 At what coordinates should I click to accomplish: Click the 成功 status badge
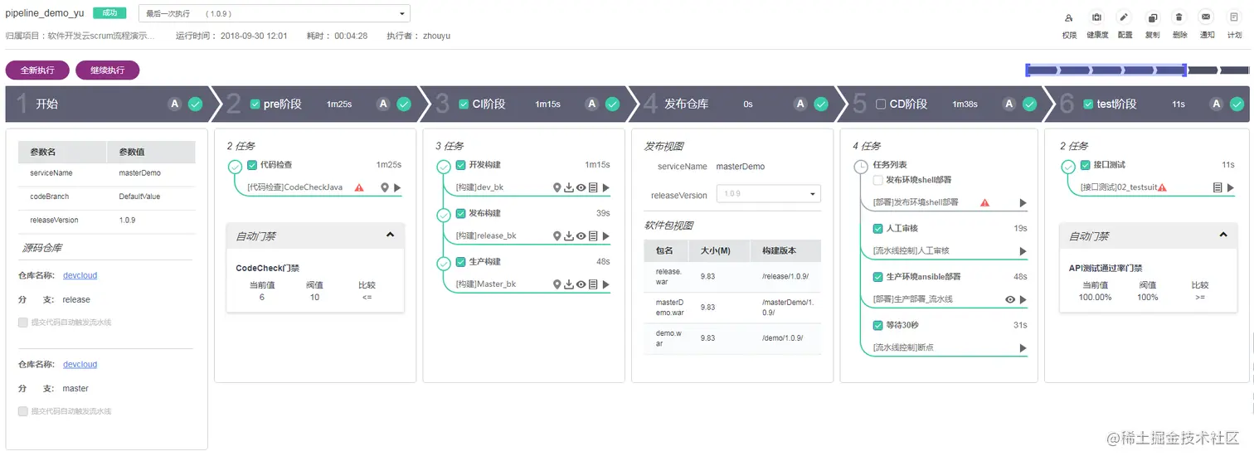tap(110, 13)
